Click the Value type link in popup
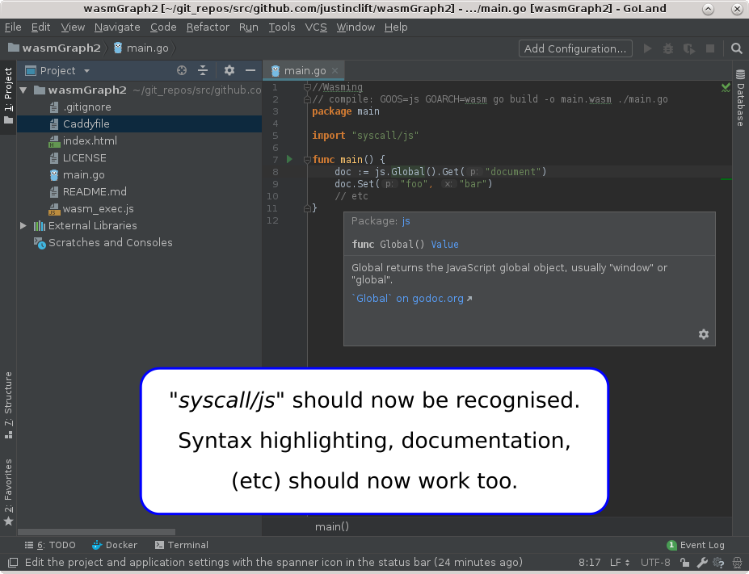The image size is (749, 574). coord(444,245)
